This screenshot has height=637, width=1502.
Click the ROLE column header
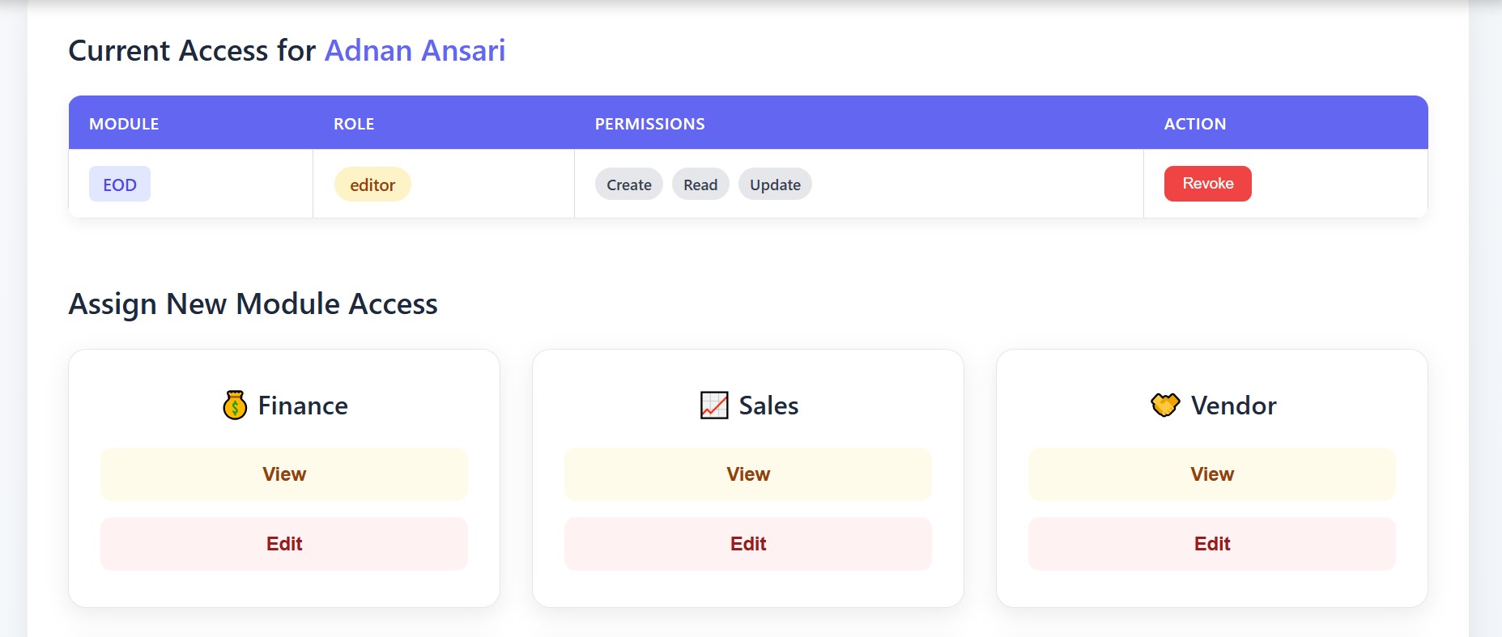click(354, 124)
